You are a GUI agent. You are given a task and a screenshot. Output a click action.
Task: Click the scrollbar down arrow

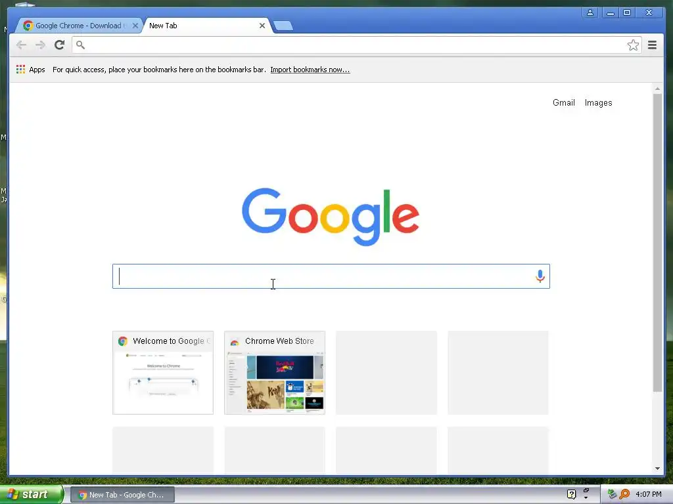tap(657, 469)
